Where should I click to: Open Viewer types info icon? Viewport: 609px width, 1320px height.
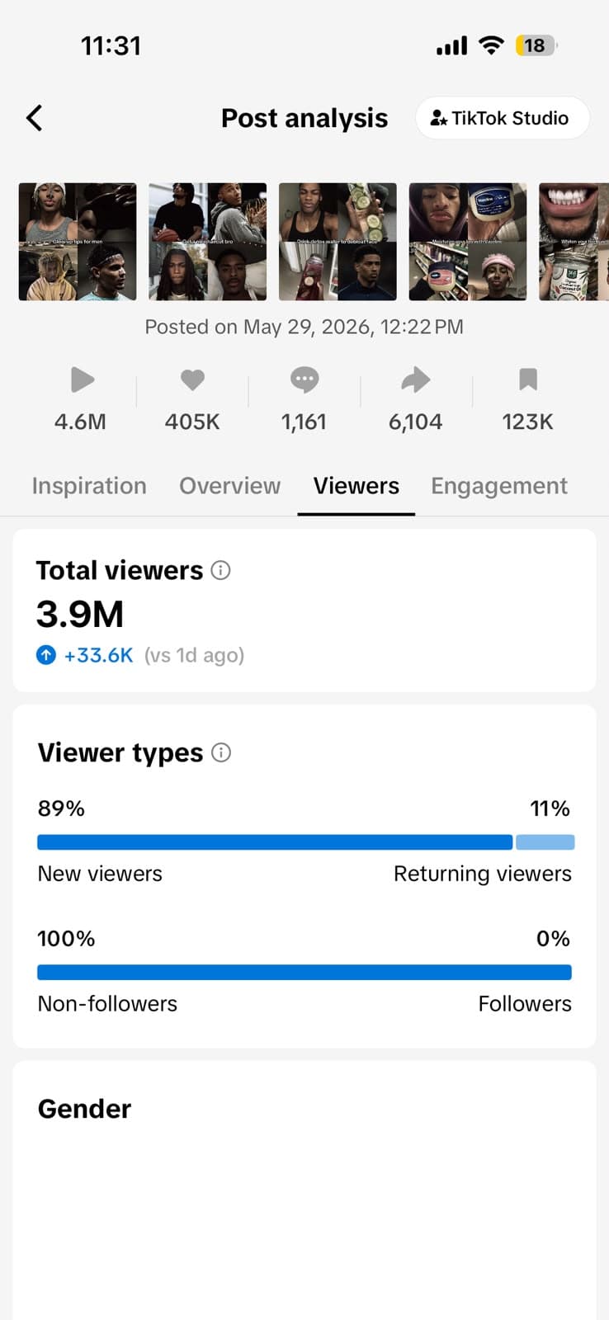pos(221,752)
